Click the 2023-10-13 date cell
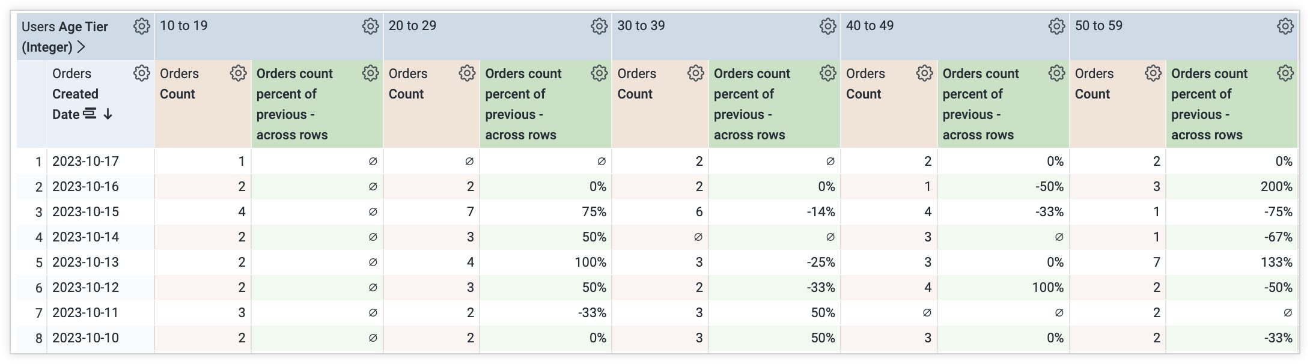 click(86, 262)
